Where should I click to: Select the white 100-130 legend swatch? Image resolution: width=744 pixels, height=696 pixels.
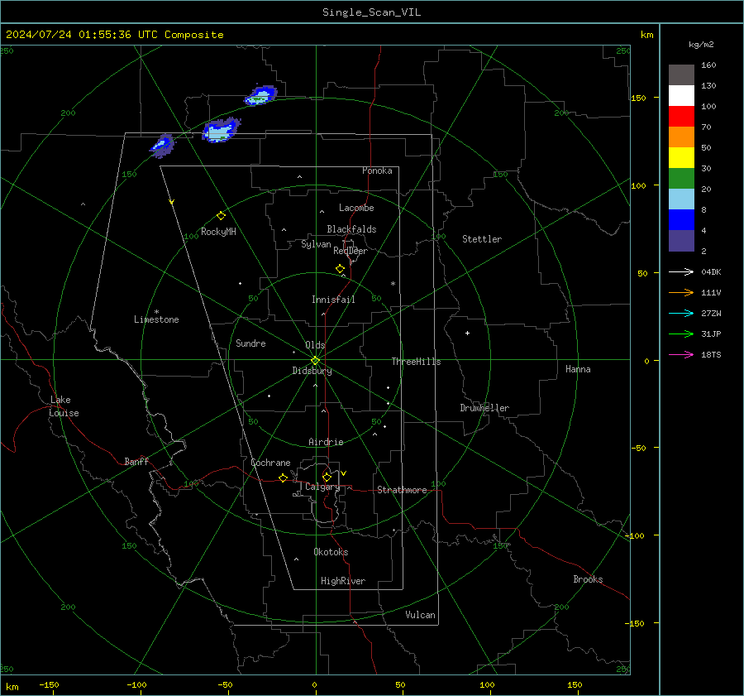[681, 95]
